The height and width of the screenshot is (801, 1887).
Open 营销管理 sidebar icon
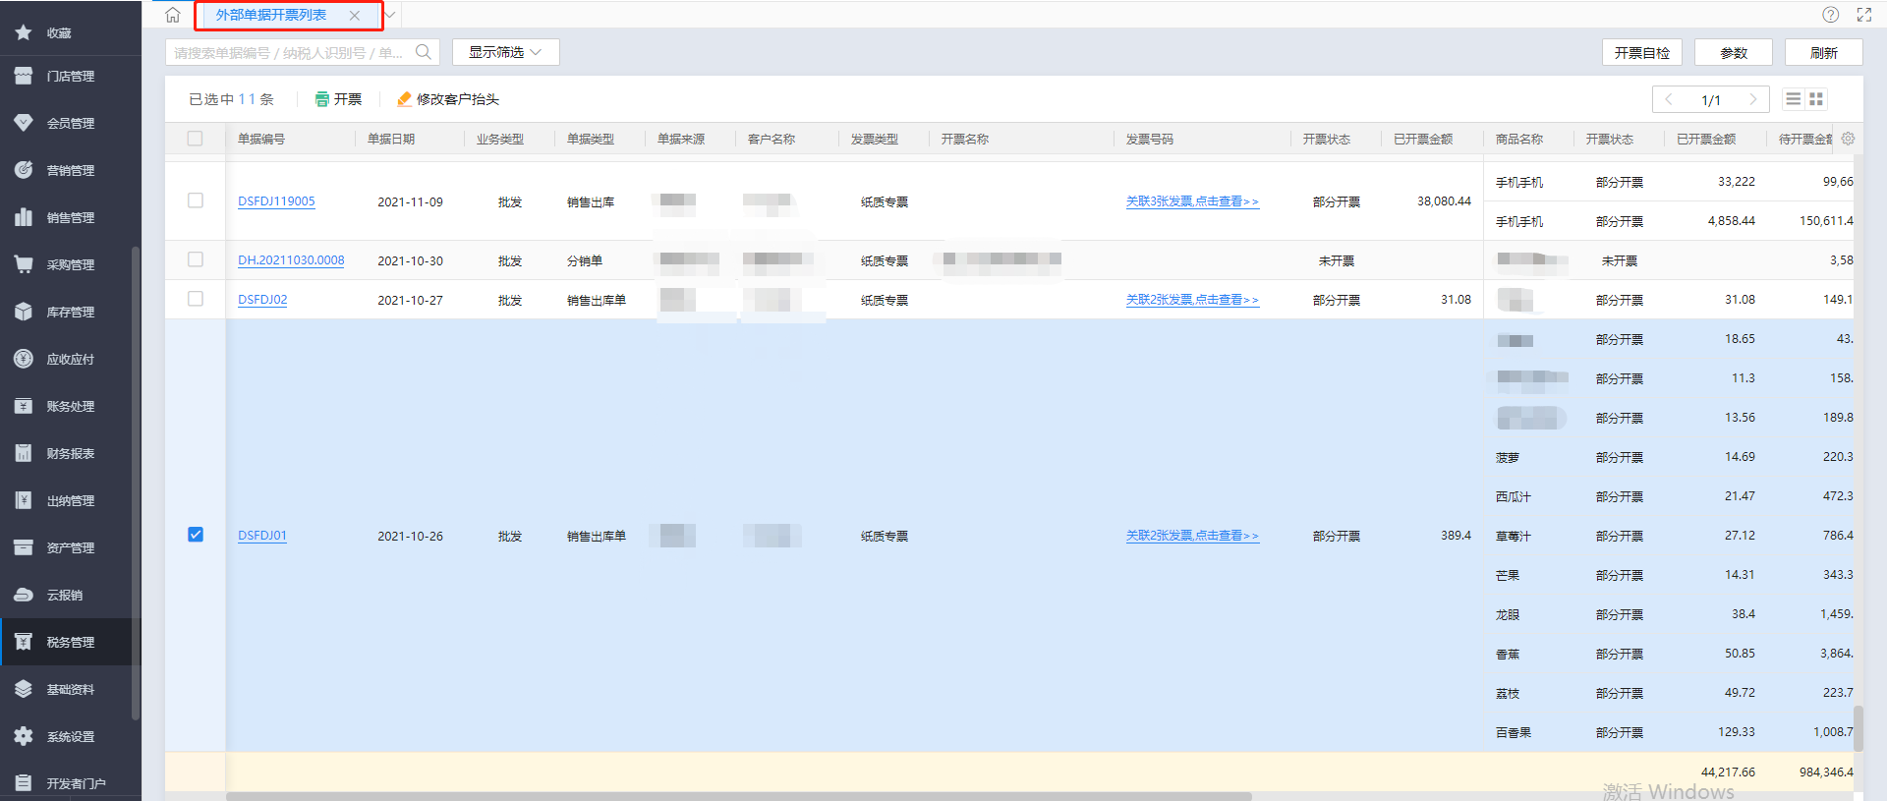(24, 170)
